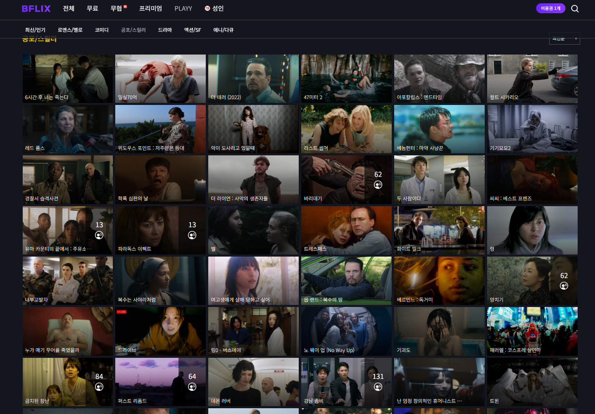Open movie 밀실70억

[x=160, y=79]
